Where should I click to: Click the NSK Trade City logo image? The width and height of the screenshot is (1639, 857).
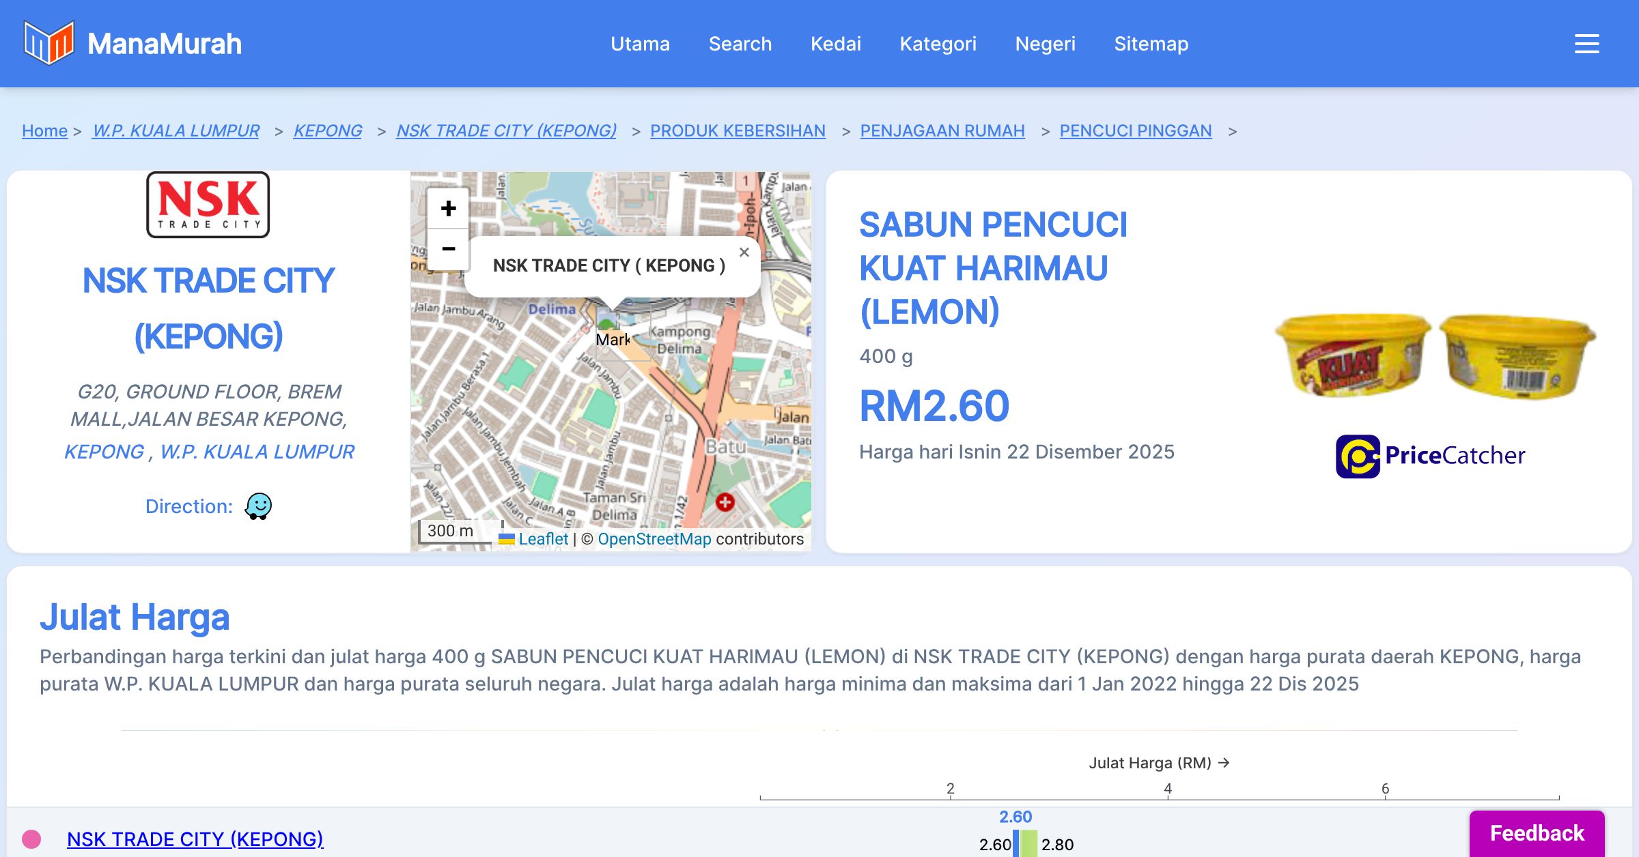coord(208,205)
